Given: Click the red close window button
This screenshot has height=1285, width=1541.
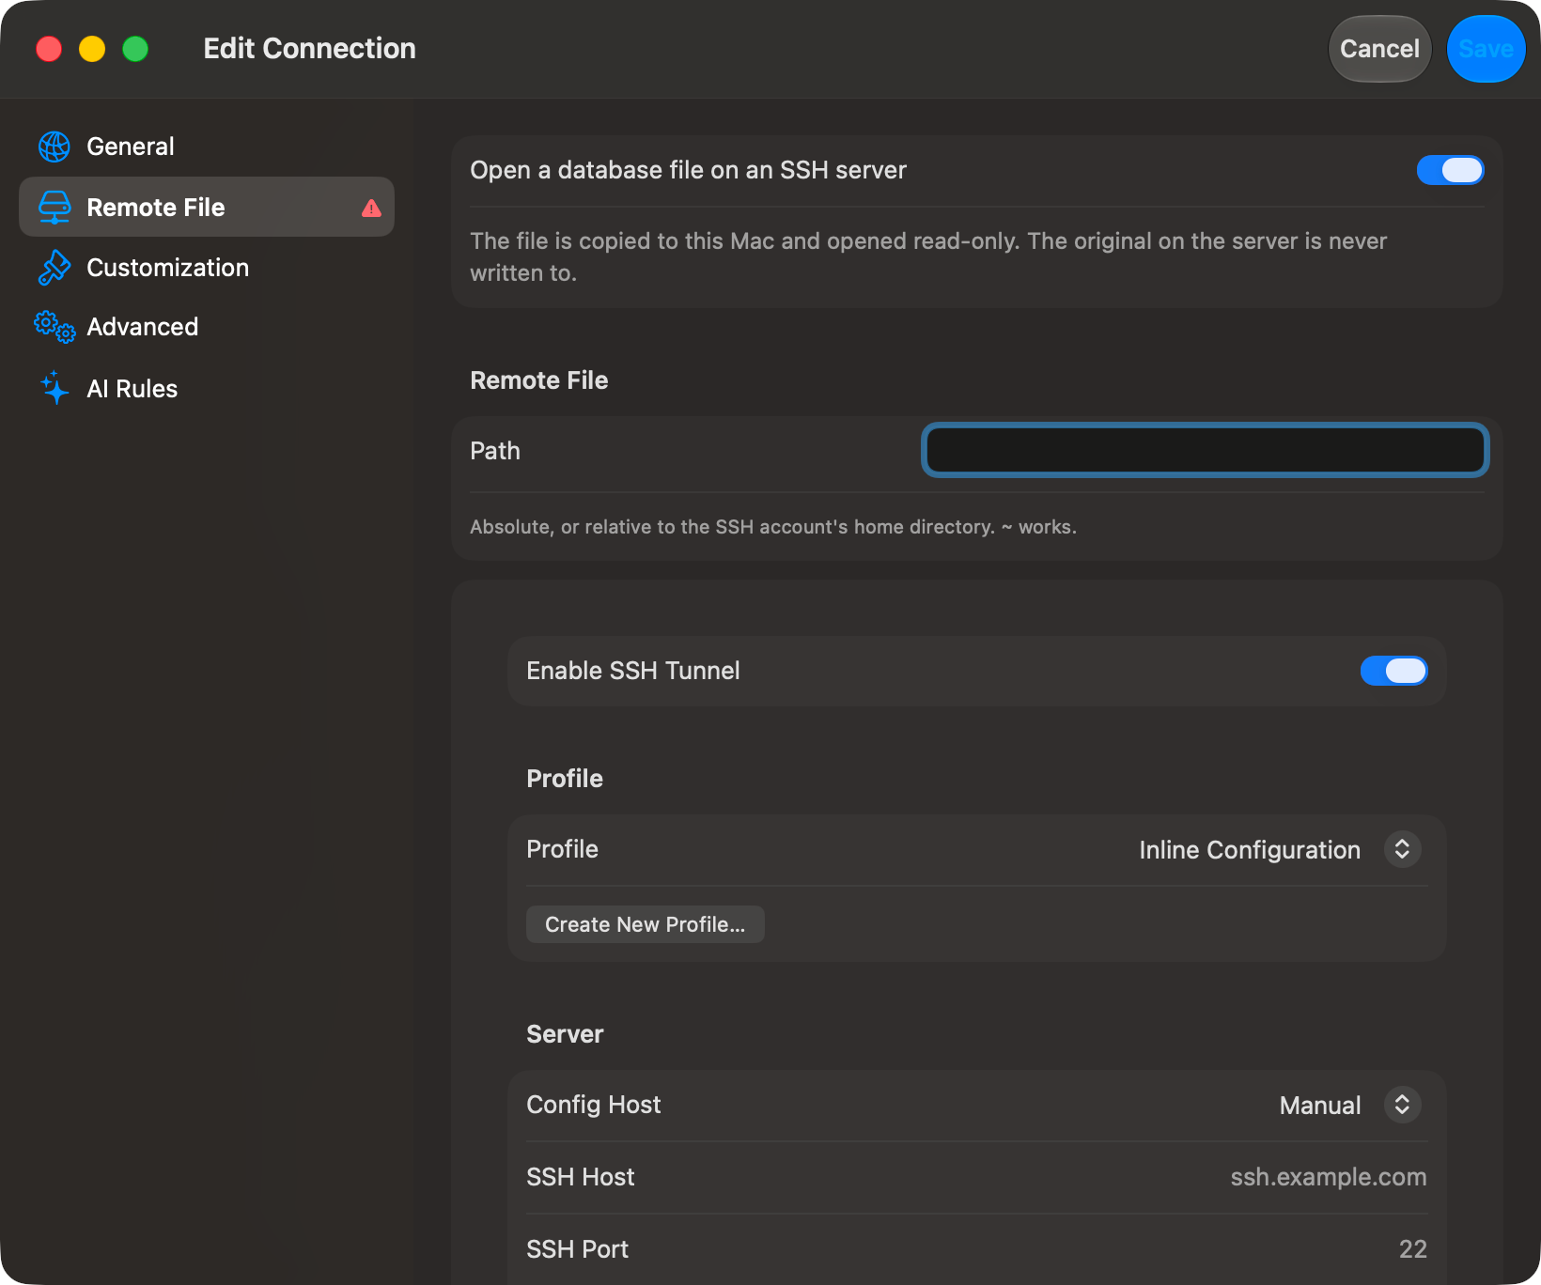Looking at the screenshot, I should (x=49, y=49).
